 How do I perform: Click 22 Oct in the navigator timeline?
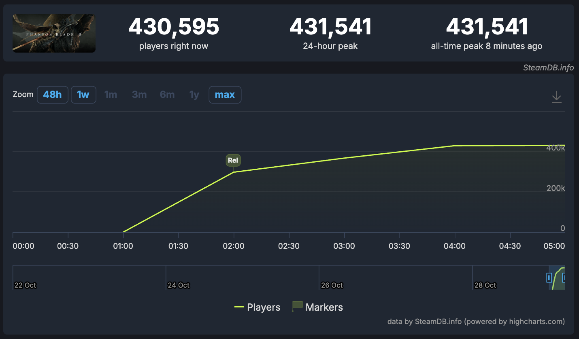click(25, 285)
